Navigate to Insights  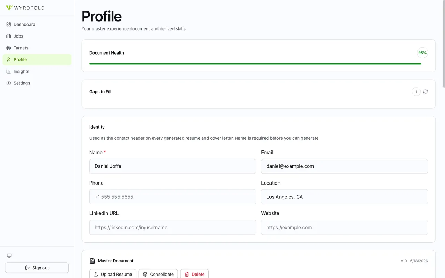pos(37,72)
